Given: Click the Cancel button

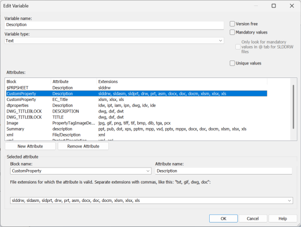Looking at the screenshot, I should point(253,218).
